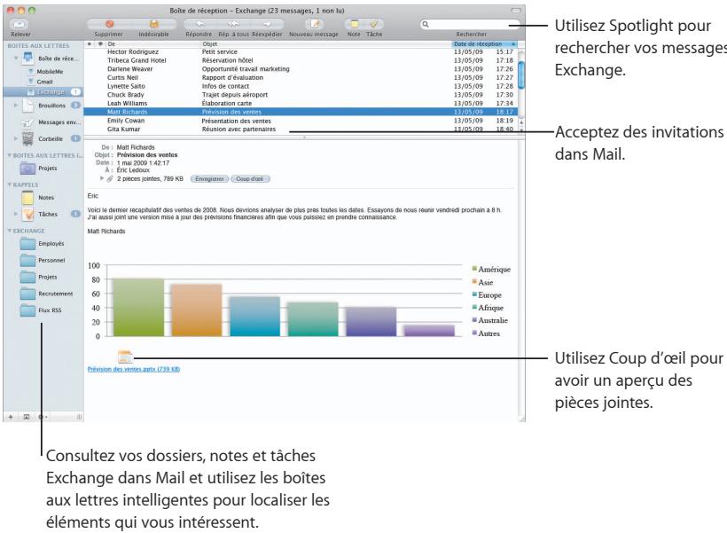Compose with Nouveau message icon

point(315,24)
